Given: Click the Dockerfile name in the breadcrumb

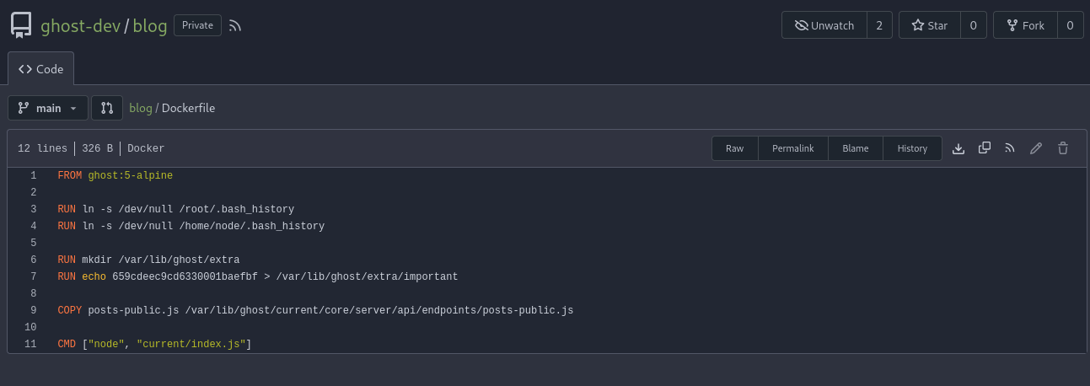Looking at the screenshot, I should [x=188, y=108].
